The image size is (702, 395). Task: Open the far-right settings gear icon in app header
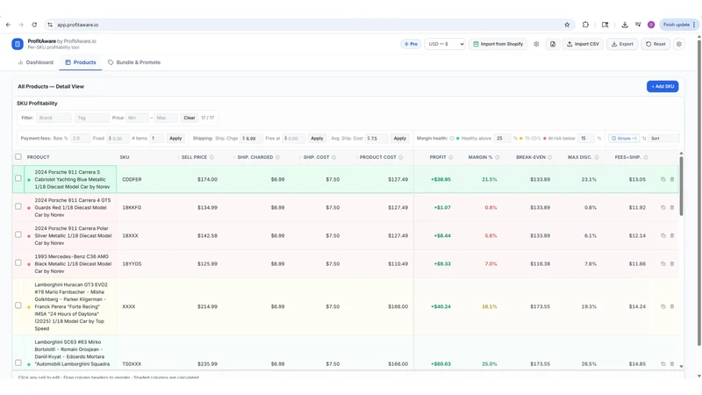pyautogui.click(x=678, y=44)
